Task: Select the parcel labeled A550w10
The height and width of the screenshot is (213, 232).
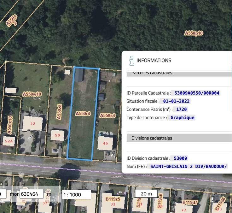Action: click(x=32, y=94)
